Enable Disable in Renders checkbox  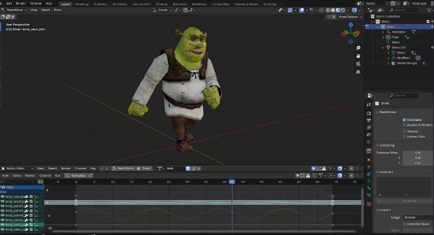click(x=404, y=125)
